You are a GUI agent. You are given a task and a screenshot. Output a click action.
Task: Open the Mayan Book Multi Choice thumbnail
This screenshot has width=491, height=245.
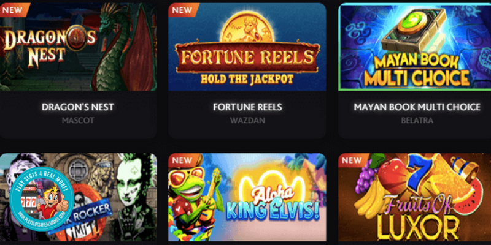pos(415,47)
